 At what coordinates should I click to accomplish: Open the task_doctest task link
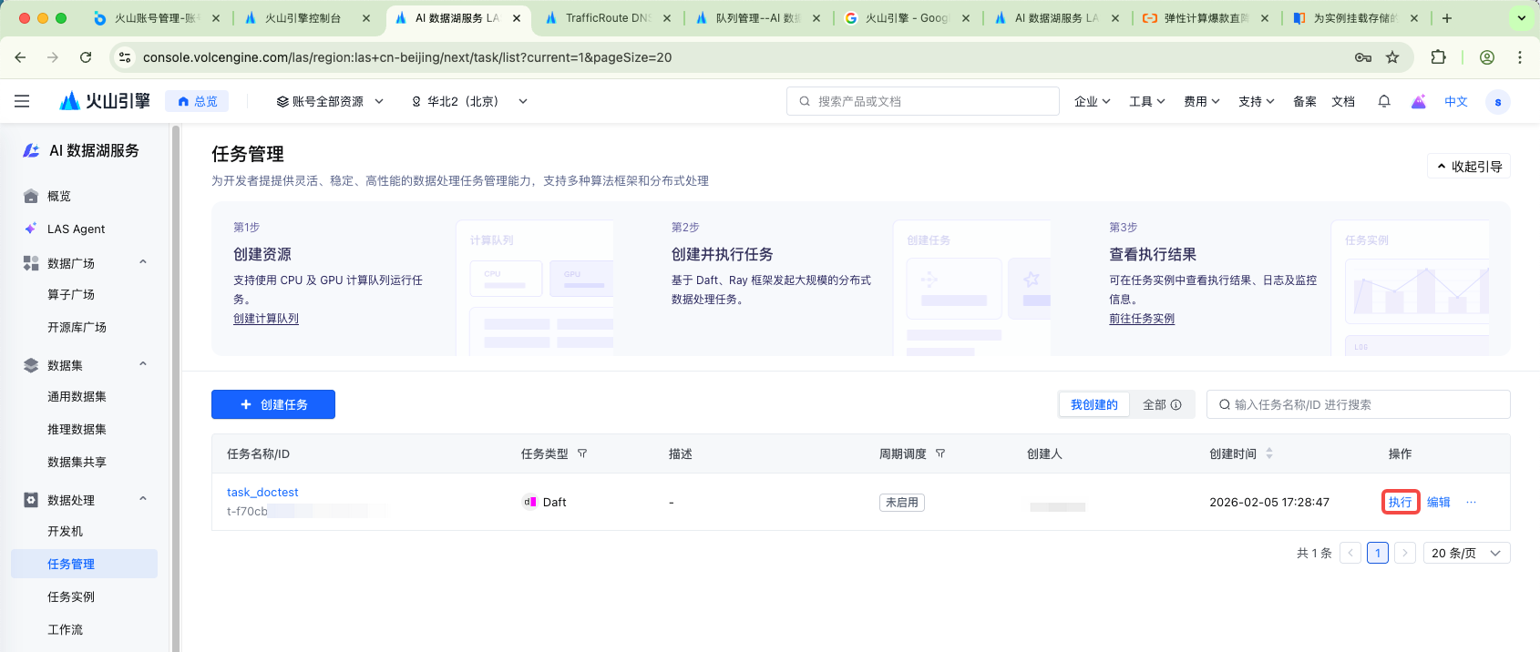tap(262, 492)
